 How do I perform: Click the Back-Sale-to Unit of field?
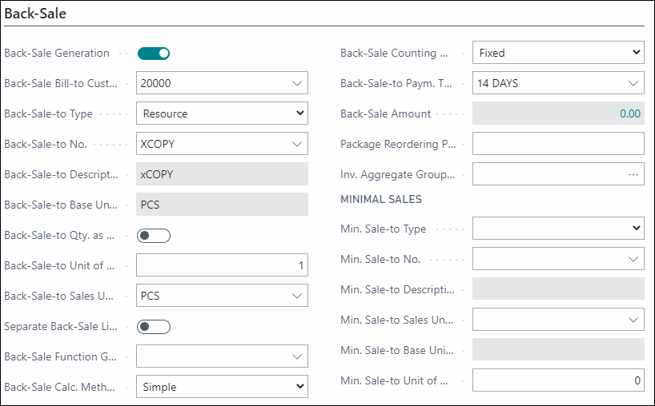tap(222, 265)
